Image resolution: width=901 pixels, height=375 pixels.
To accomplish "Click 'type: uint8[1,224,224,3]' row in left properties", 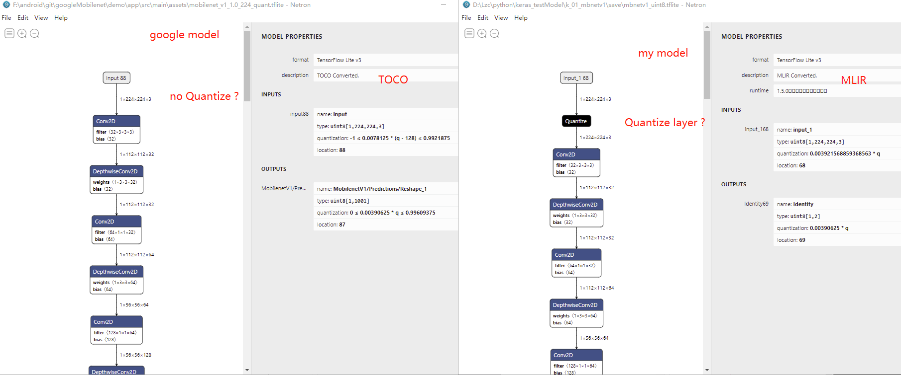I will pos(386,126).
